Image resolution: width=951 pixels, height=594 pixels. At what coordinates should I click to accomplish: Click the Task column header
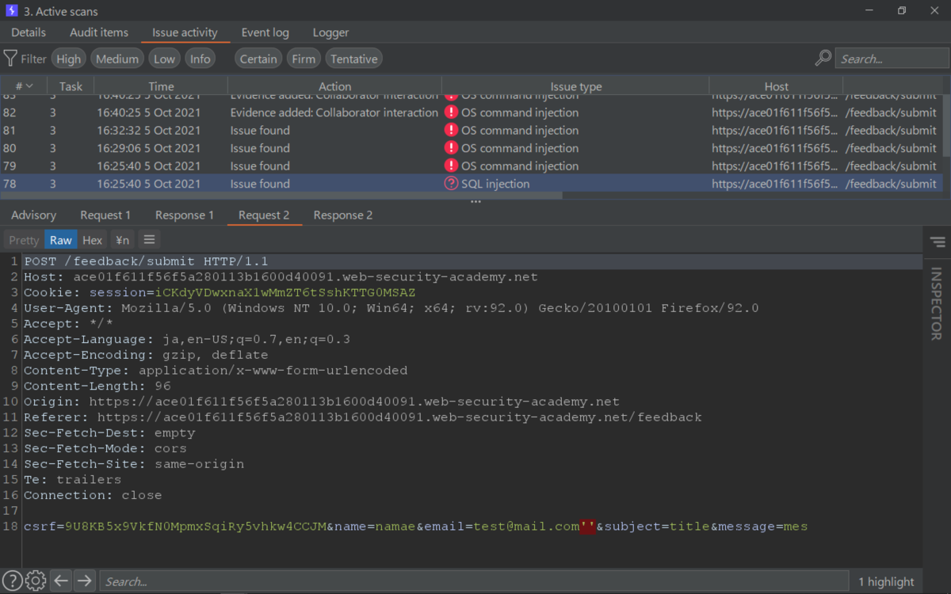tap(71, 86)
